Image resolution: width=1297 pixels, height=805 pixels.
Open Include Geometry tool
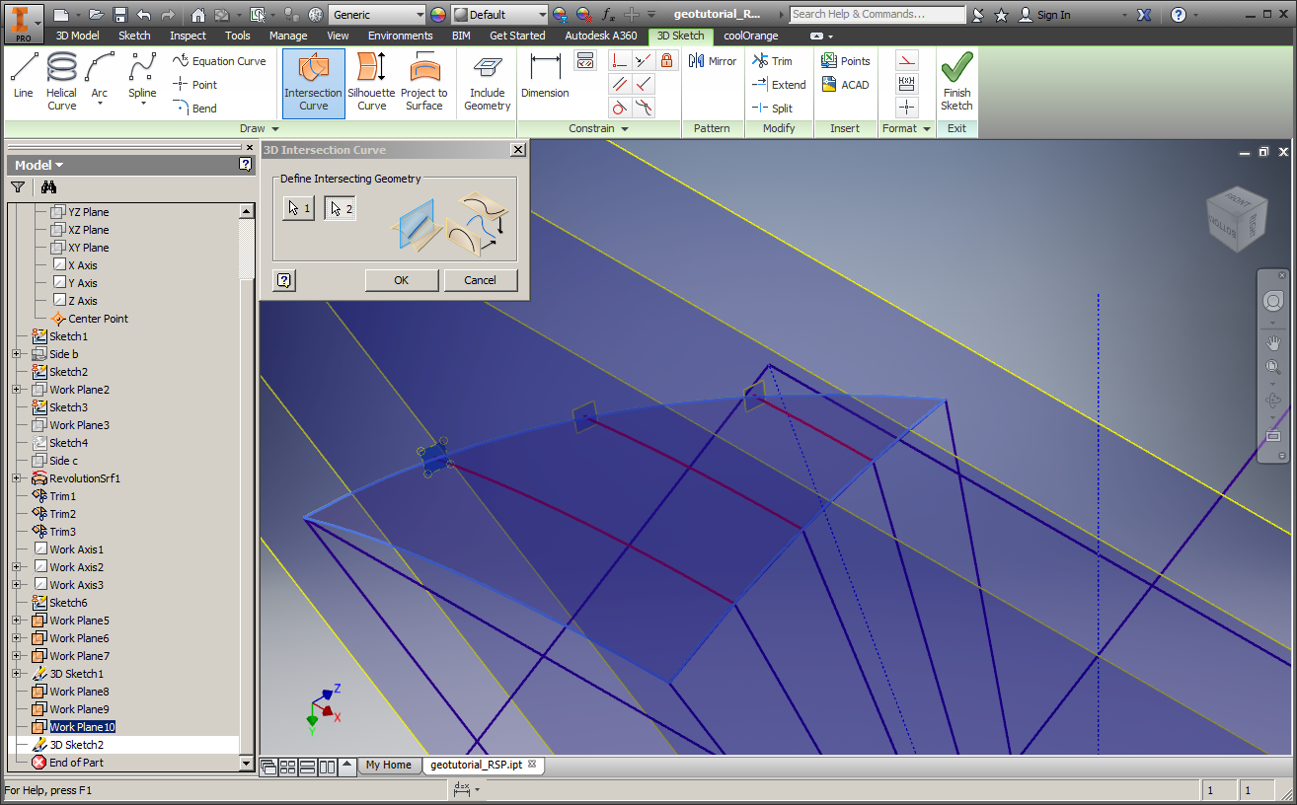pos(487,82)
